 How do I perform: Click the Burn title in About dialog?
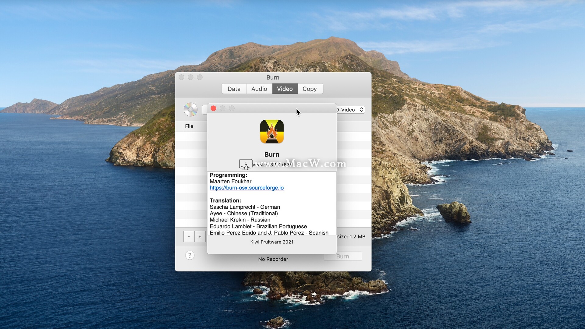pos(272,154)
